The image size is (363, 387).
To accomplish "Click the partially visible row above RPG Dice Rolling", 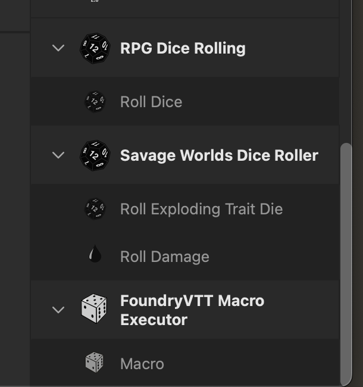I will point(185,9).
